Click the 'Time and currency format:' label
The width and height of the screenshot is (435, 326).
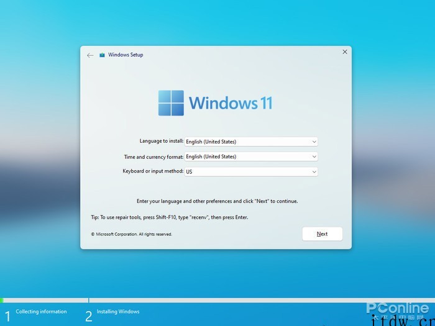[x=153, y=157]
